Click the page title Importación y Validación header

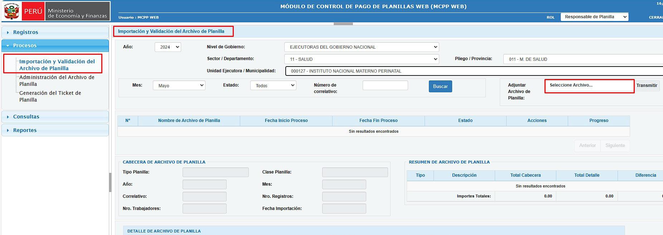pos(171,31)
